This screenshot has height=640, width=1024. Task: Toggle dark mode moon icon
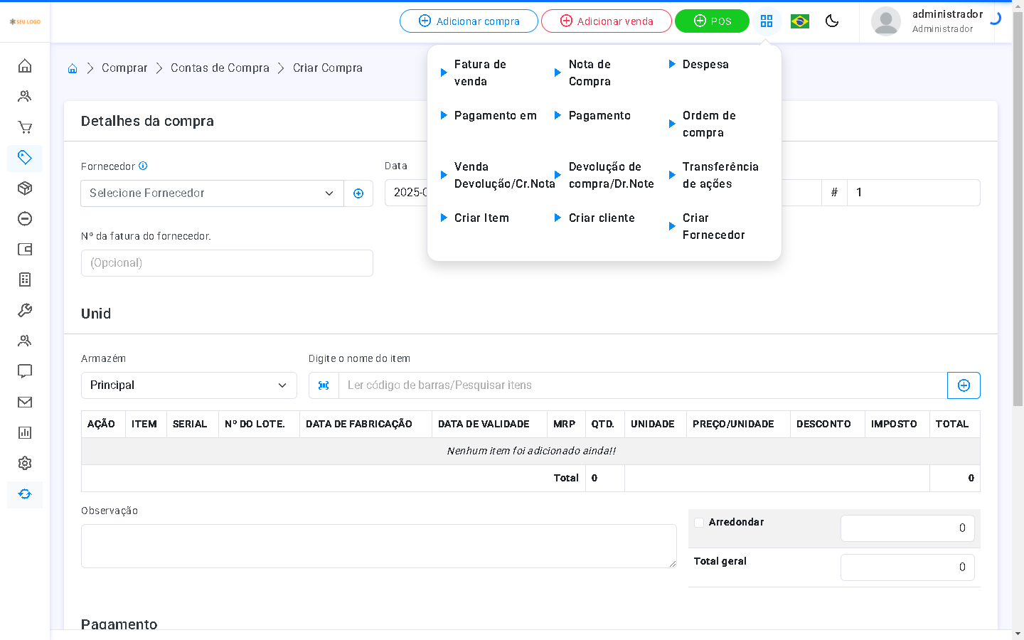point(832,21)
